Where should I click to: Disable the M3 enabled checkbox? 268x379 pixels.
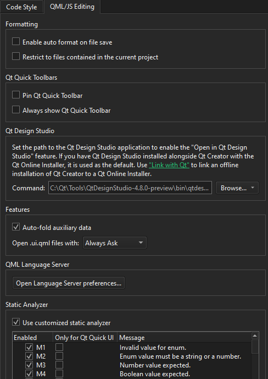pyautogui.click(x=29, y=365)
